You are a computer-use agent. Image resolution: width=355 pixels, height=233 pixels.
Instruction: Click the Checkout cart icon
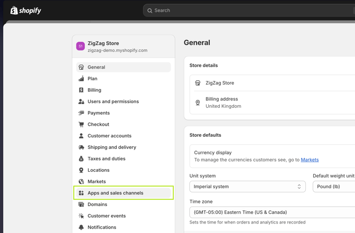tap(81, 125)
